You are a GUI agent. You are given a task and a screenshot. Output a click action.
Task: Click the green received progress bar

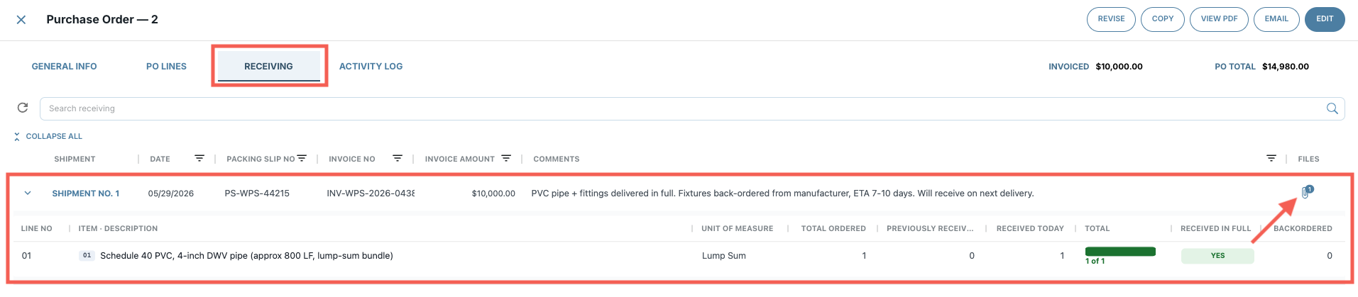(x=1120, y=252)
